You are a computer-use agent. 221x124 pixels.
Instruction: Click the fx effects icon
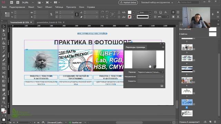(x=166, y=12)
